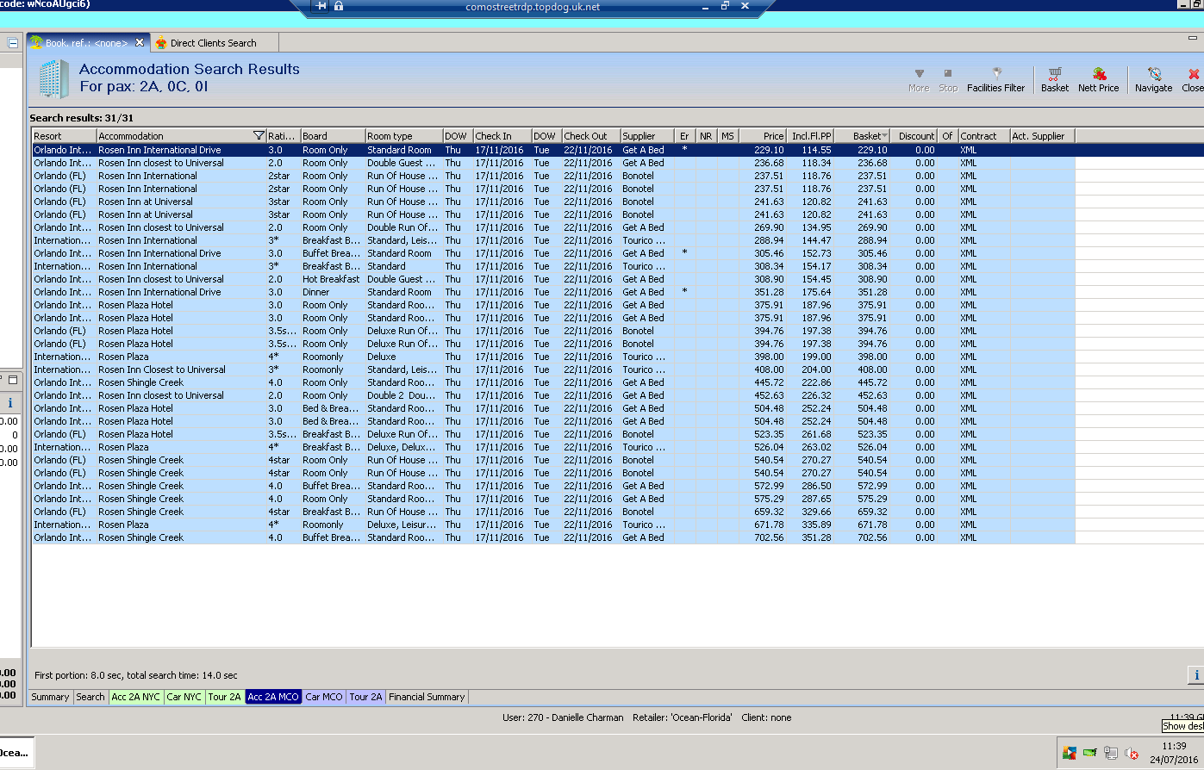
Task: Click the Basket column sort arrow
Action: click(884, 136)
